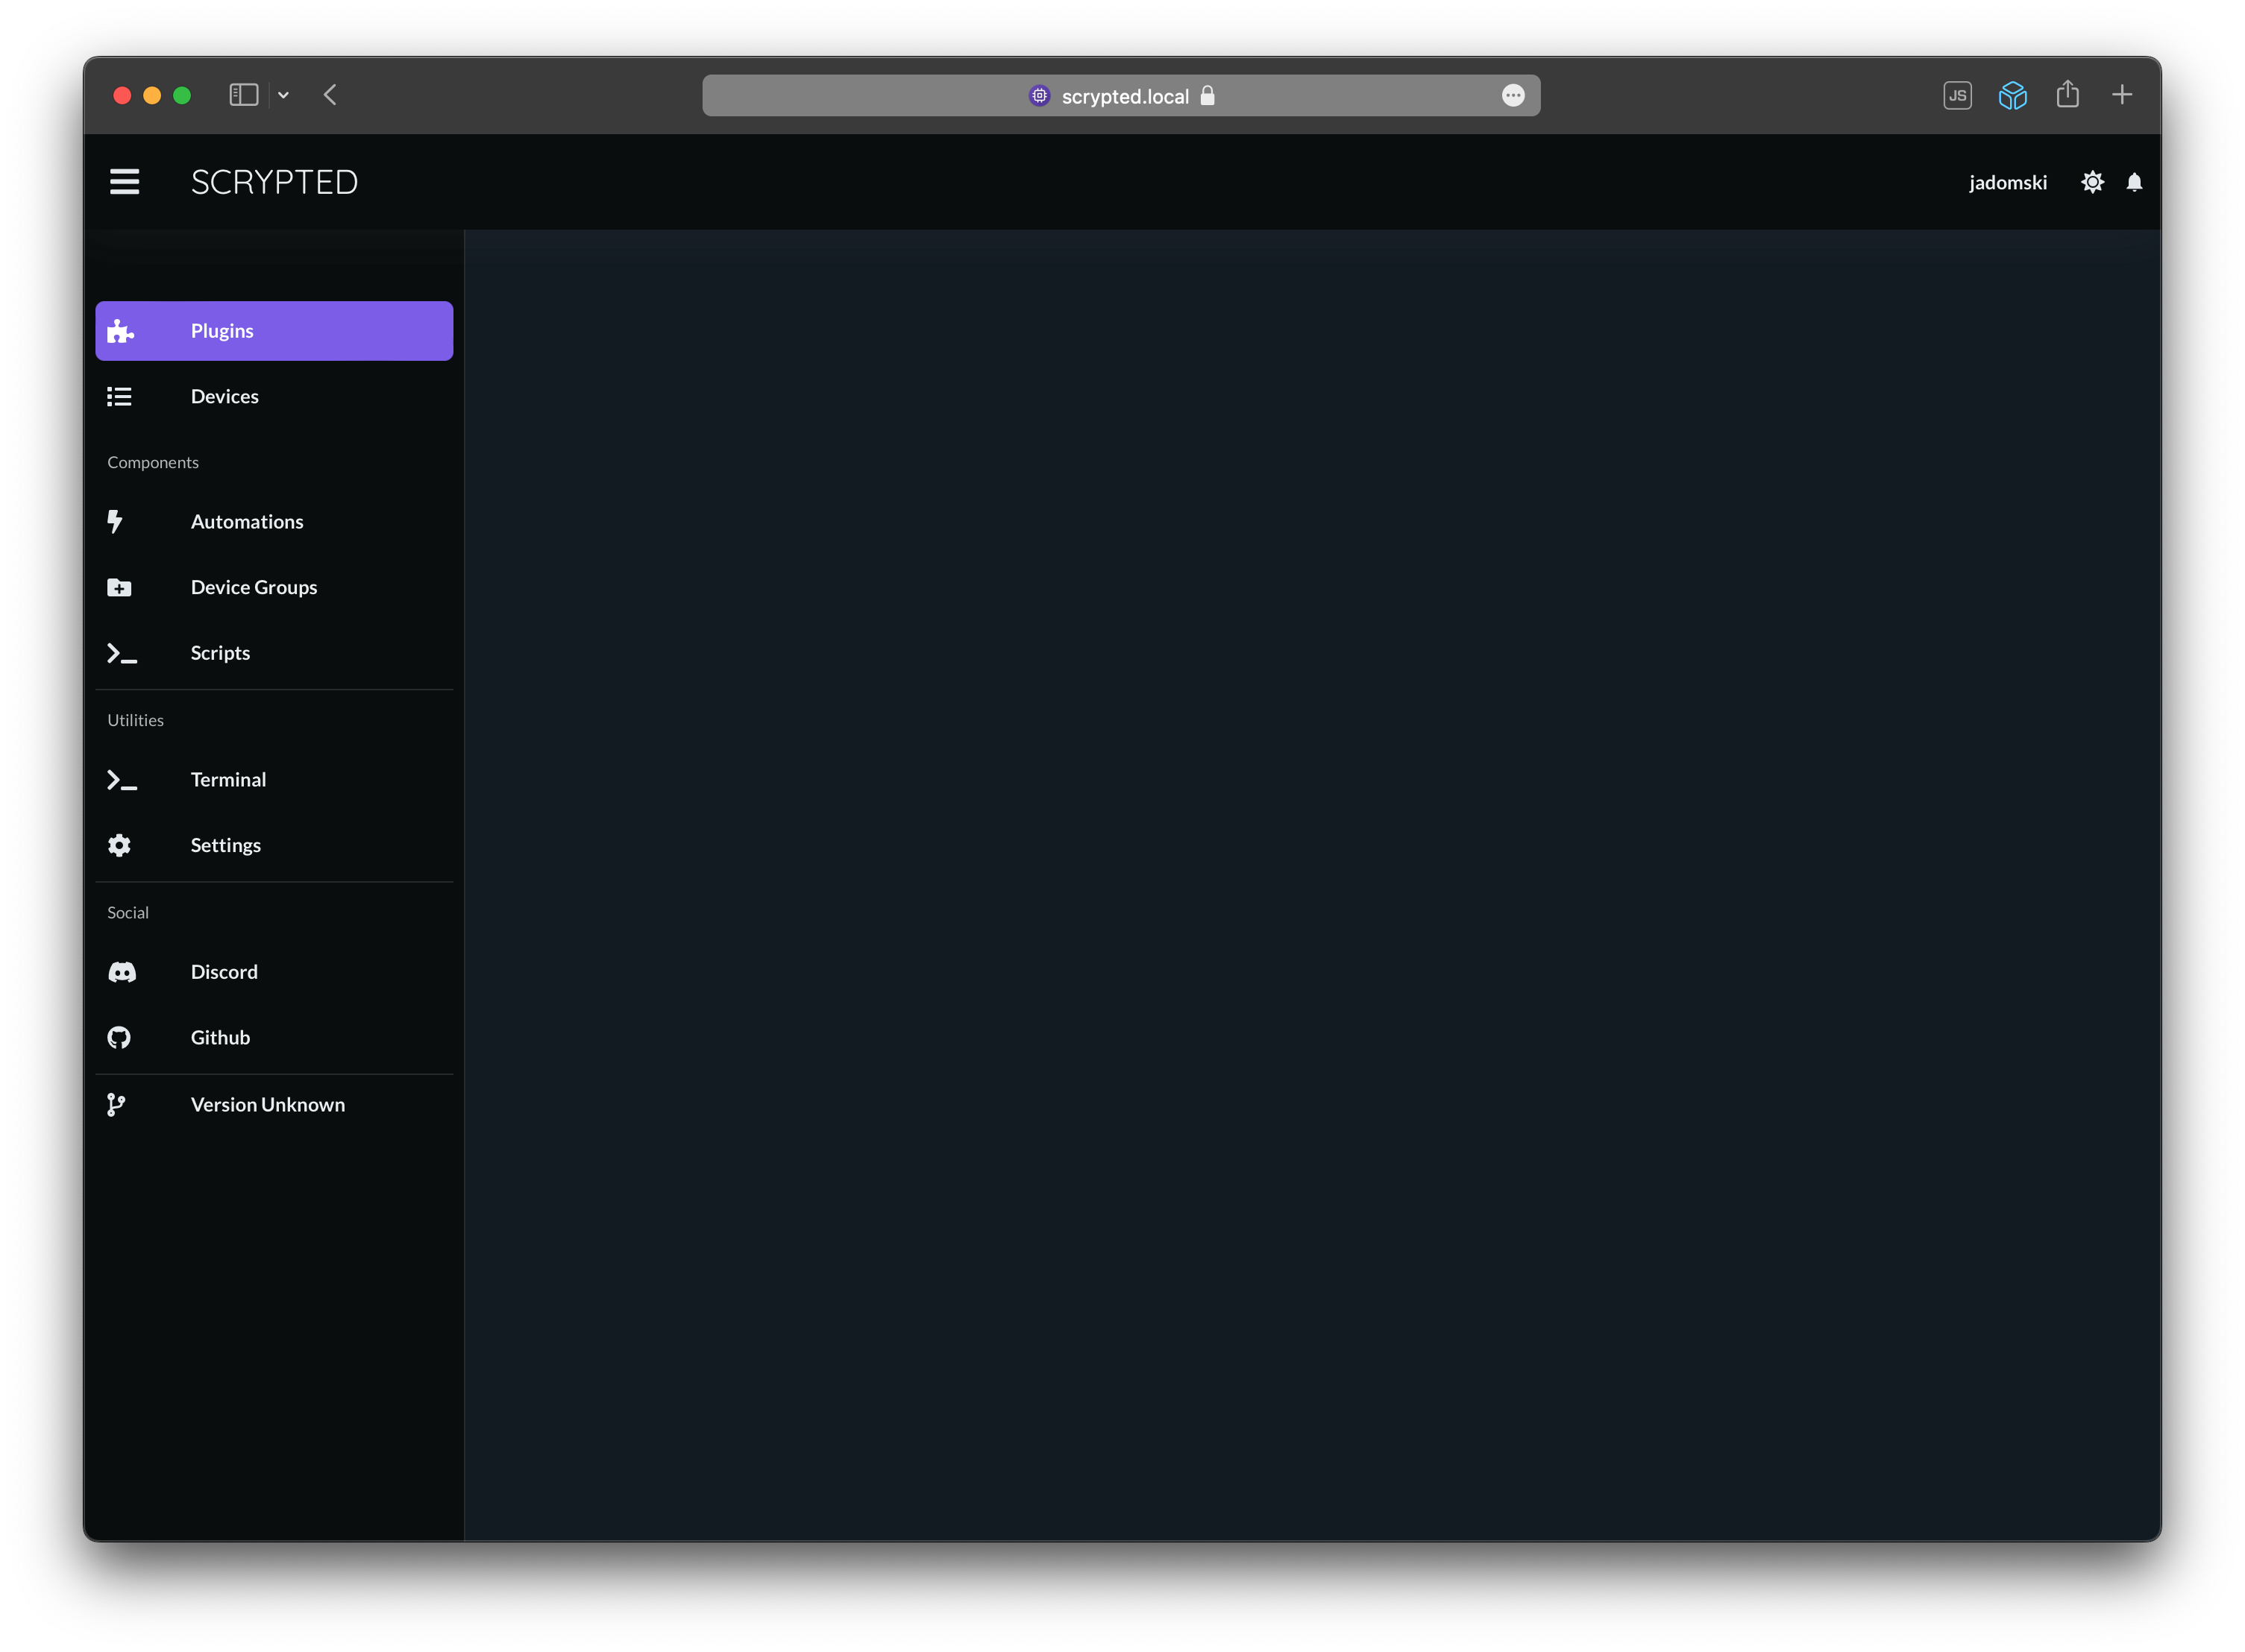
Task: Click the Github logo icon
Action: [x=119, y=1038]
